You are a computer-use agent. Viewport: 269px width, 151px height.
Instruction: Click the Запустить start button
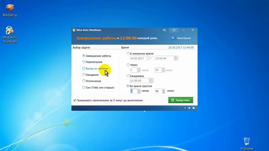[181, 100]
